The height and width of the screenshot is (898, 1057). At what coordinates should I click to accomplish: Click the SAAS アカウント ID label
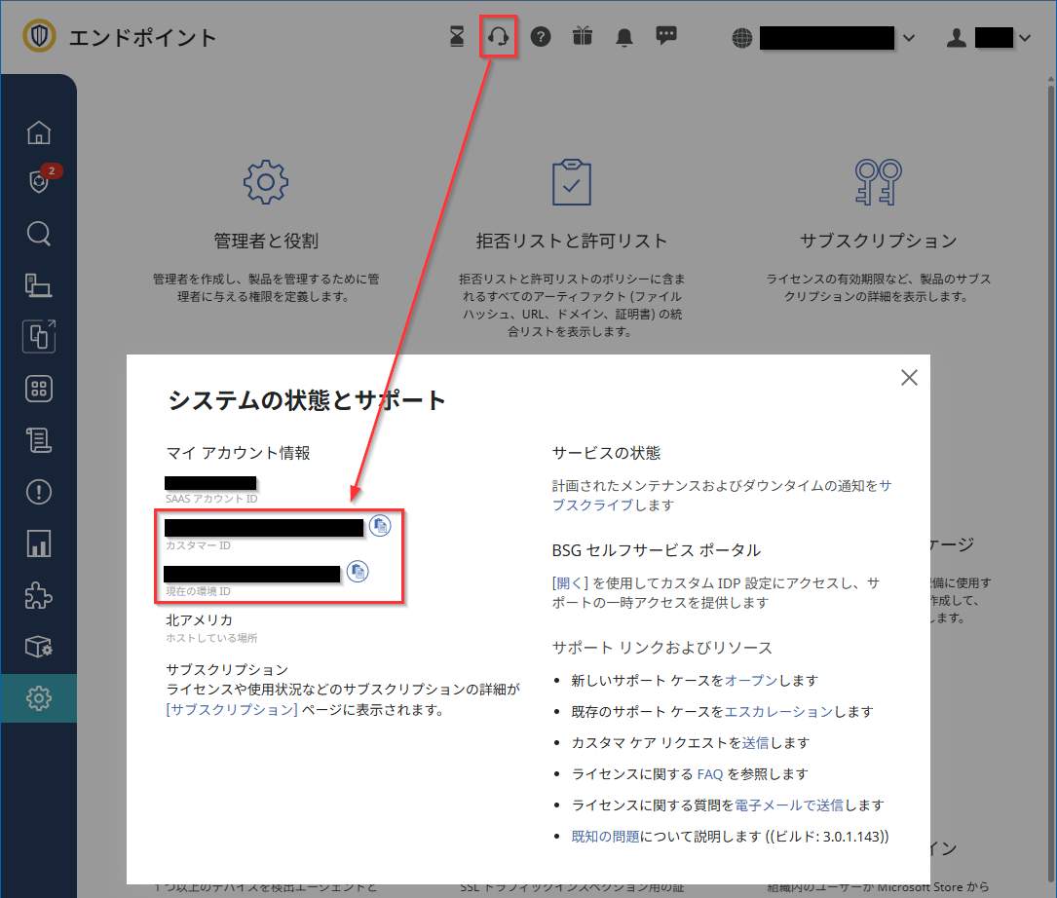pyautogui.click(x=211, y=499)
